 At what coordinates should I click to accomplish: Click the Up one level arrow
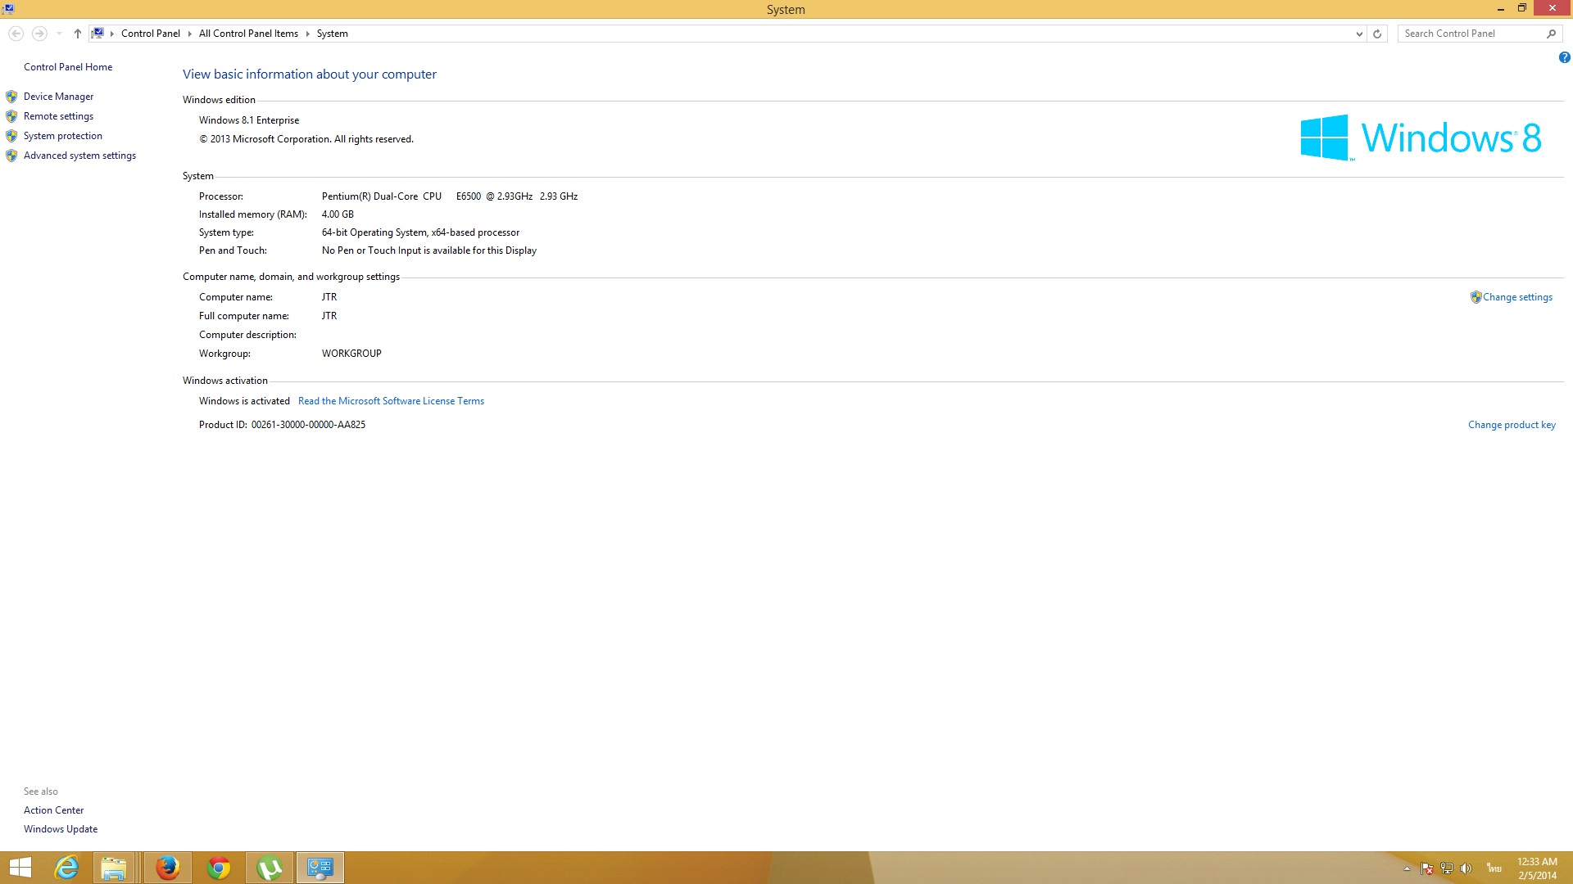click(x=77, y=34)
